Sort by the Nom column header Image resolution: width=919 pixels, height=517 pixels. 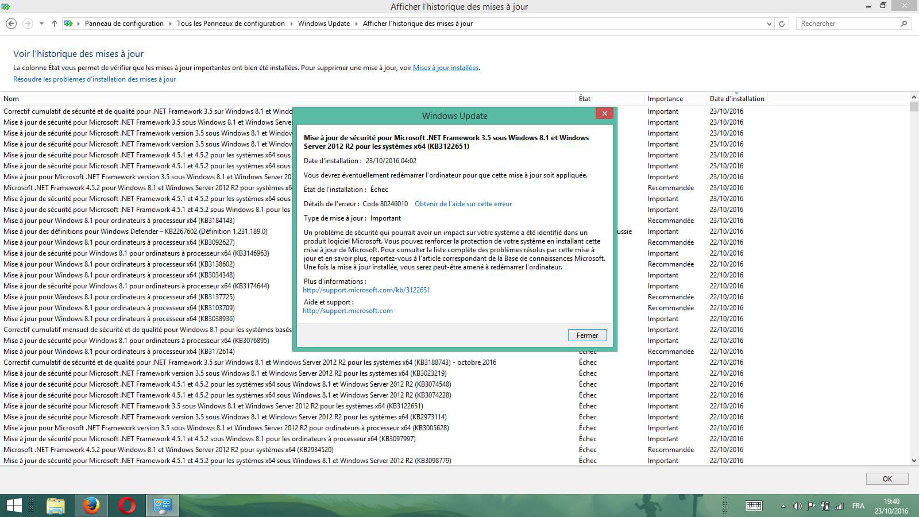point(288,99)
